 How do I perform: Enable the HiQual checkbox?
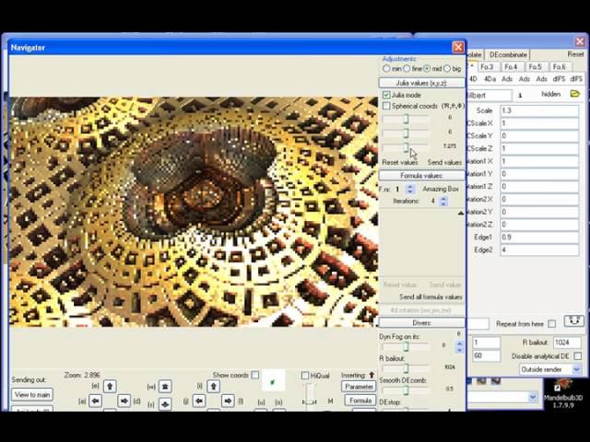tap(305, 376)
